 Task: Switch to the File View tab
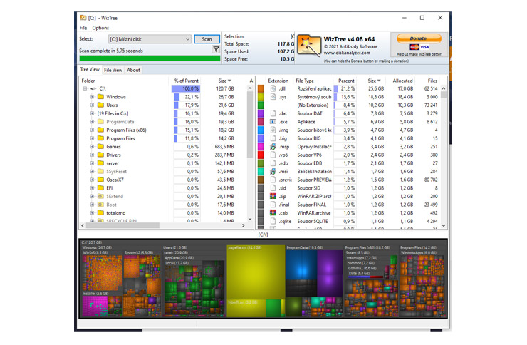[113, 70]
